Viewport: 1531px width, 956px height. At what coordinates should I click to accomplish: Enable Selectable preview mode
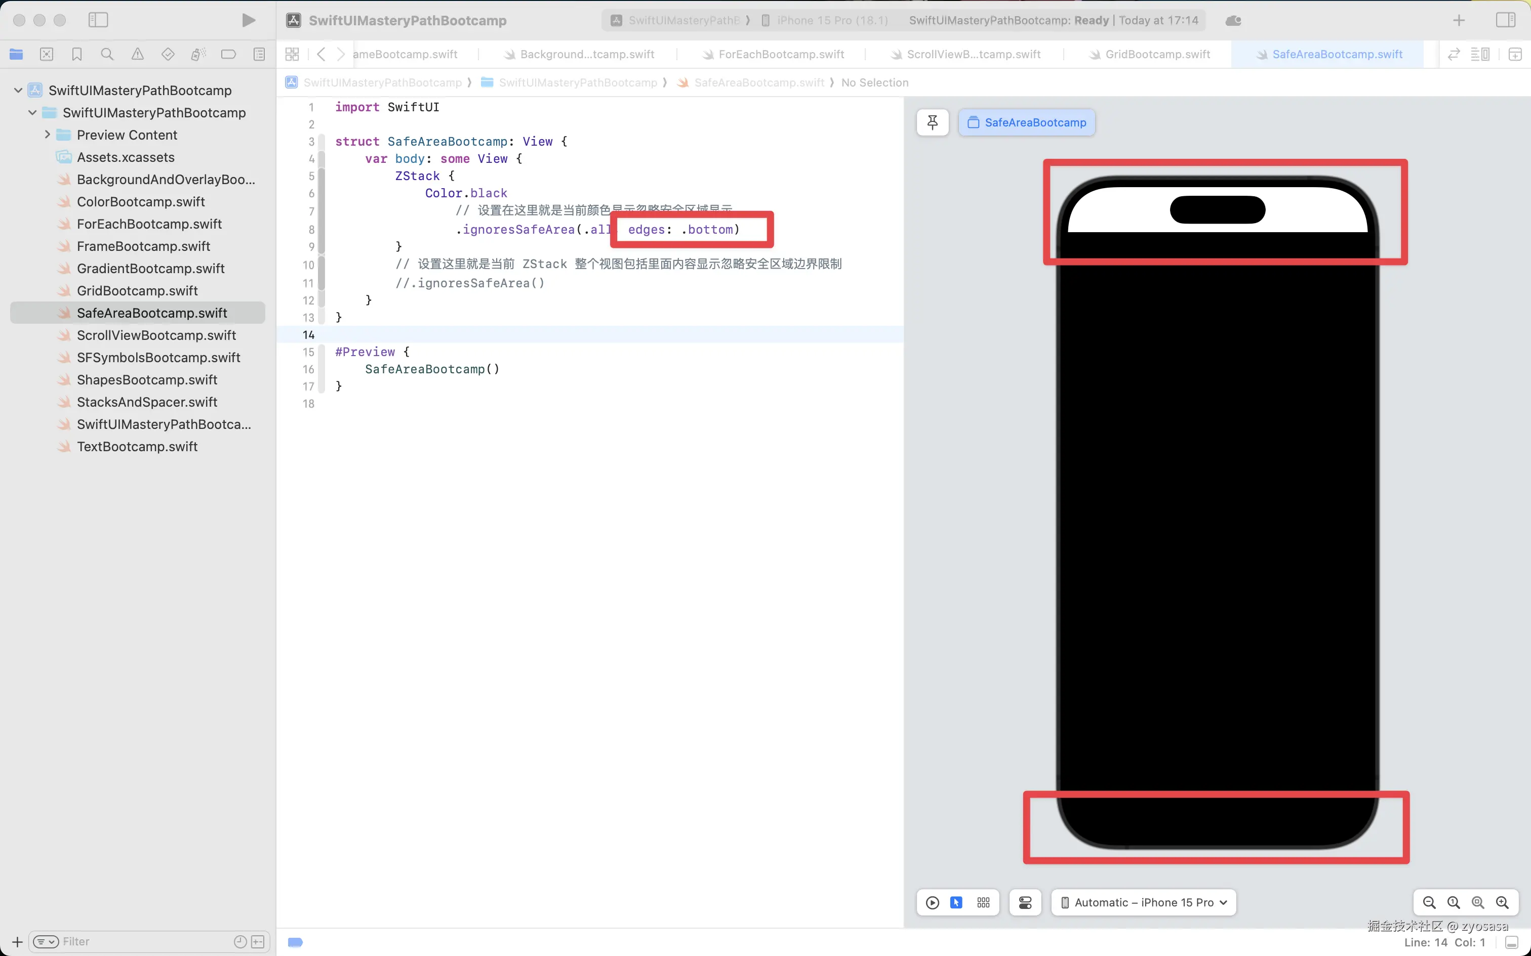956,902
